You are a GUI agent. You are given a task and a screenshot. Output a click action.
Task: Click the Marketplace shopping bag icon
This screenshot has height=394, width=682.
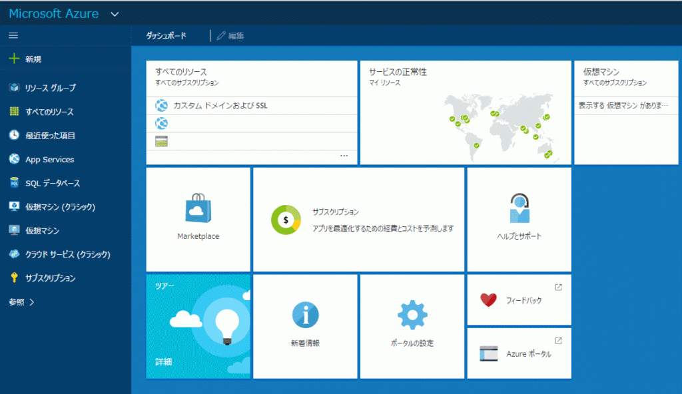198,208
